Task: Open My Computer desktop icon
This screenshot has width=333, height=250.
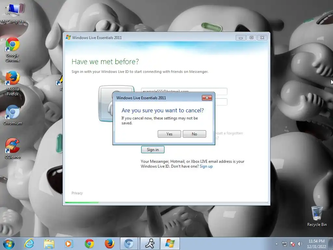Action: [x=13, y=13]
